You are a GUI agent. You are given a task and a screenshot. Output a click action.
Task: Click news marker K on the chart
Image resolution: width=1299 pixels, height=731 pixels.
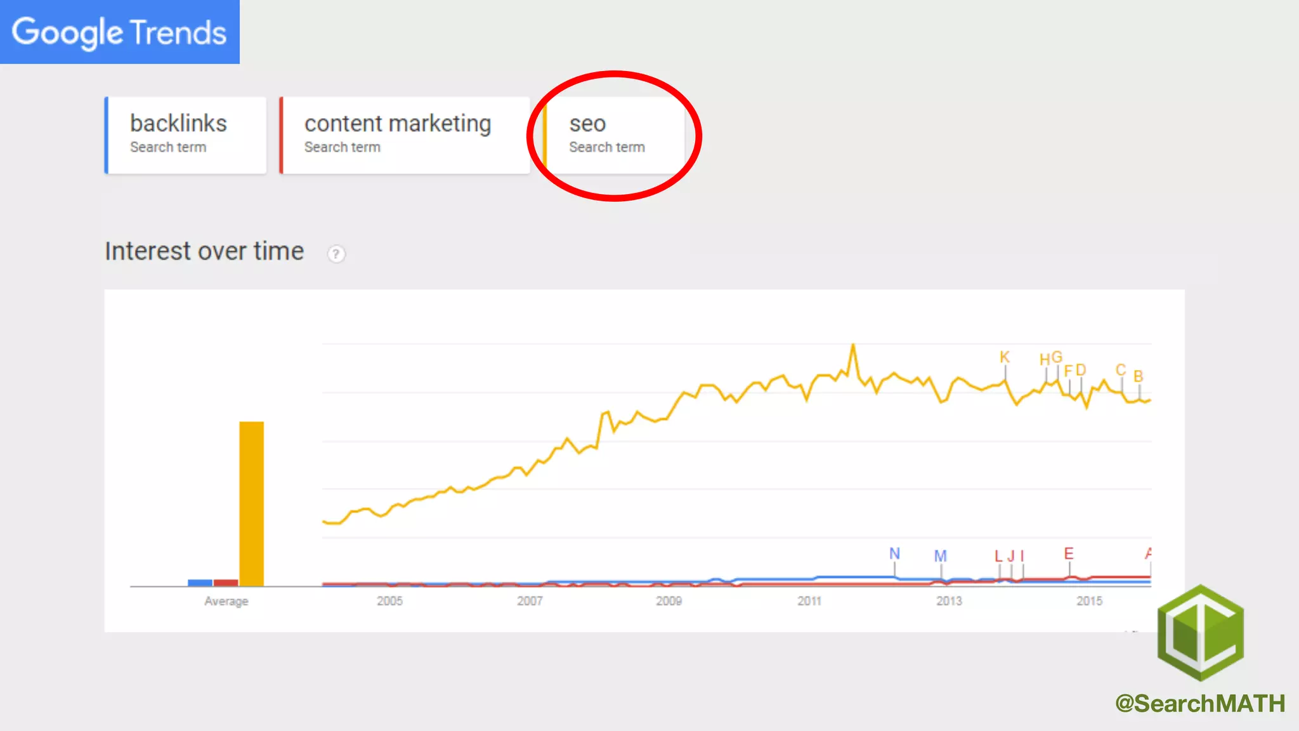1004,357
